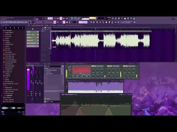Close the Frequency Splitter window
This screenshot has width=177, height=132.
(x=131, y=95)
